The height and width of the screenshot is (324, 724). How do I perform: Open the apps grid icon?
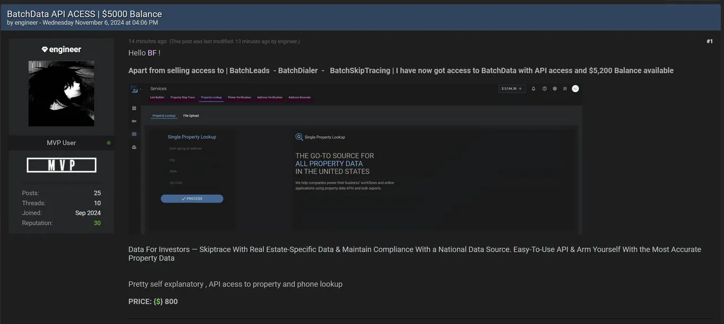565,89
